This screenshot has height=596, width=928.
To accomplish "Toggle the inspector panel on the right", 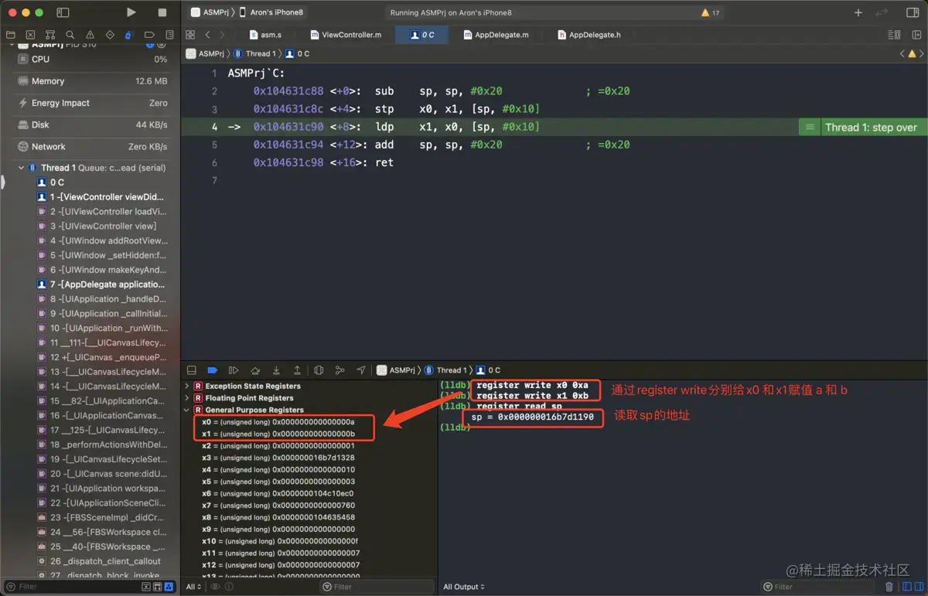I will coord(913,12).
